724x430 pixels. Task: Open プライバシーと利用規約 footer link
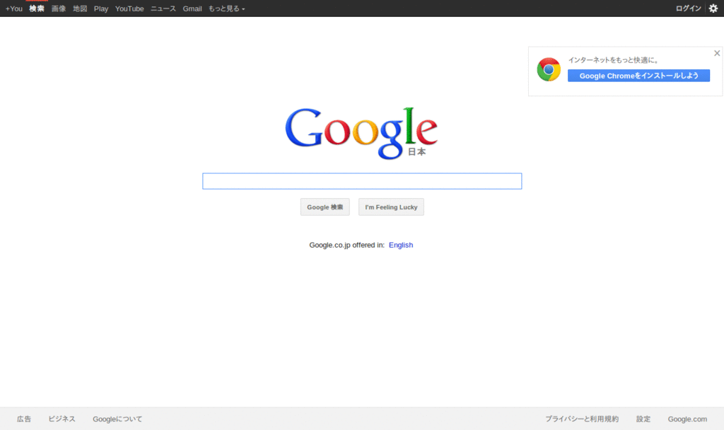[582, 419]
